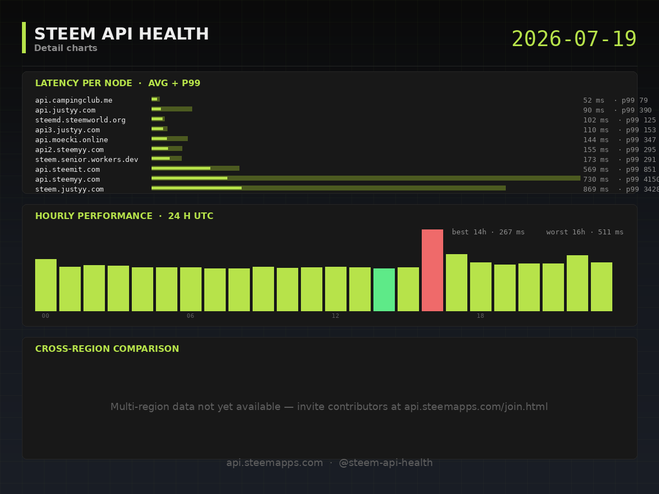
Task: Click the api.justyy.com latency bar
Action: [172, 109]
